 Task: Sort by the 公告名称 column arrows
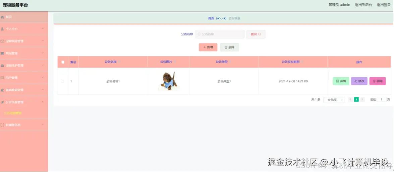tap(119, 62)
